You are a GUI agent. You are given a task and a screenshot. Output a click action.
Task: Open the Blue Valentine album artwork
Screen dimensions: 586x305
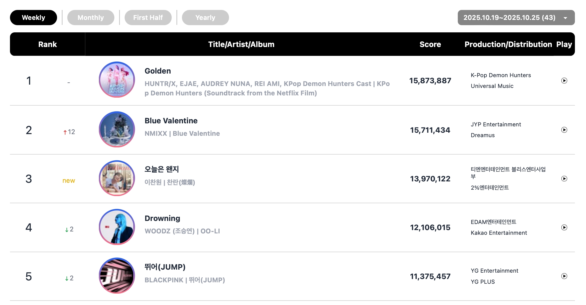click(117, 129)
